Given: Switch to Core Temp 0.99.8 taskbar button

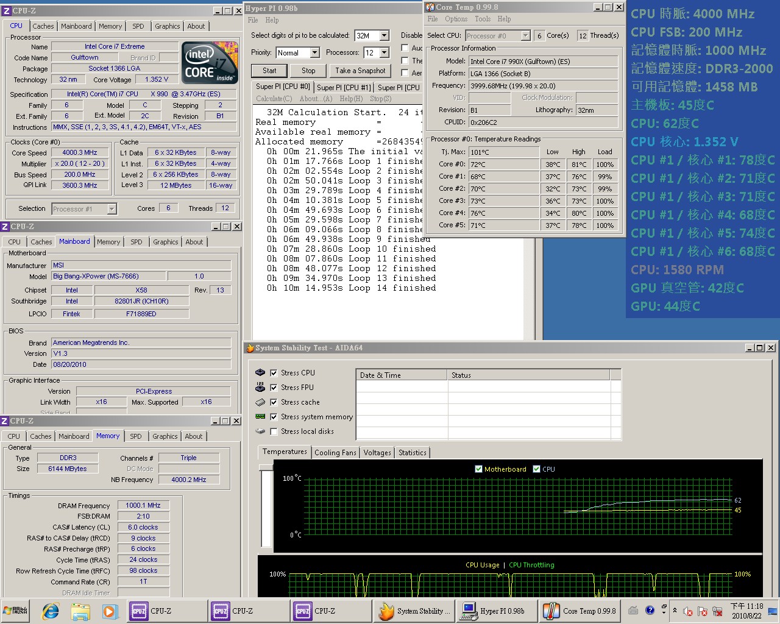Looking at the screenshot, I should pyautogui.click(x=579, y=611).
